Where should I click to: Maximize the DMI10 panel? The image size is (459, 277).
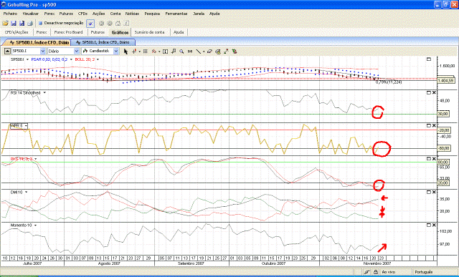(x=429, y=193)
